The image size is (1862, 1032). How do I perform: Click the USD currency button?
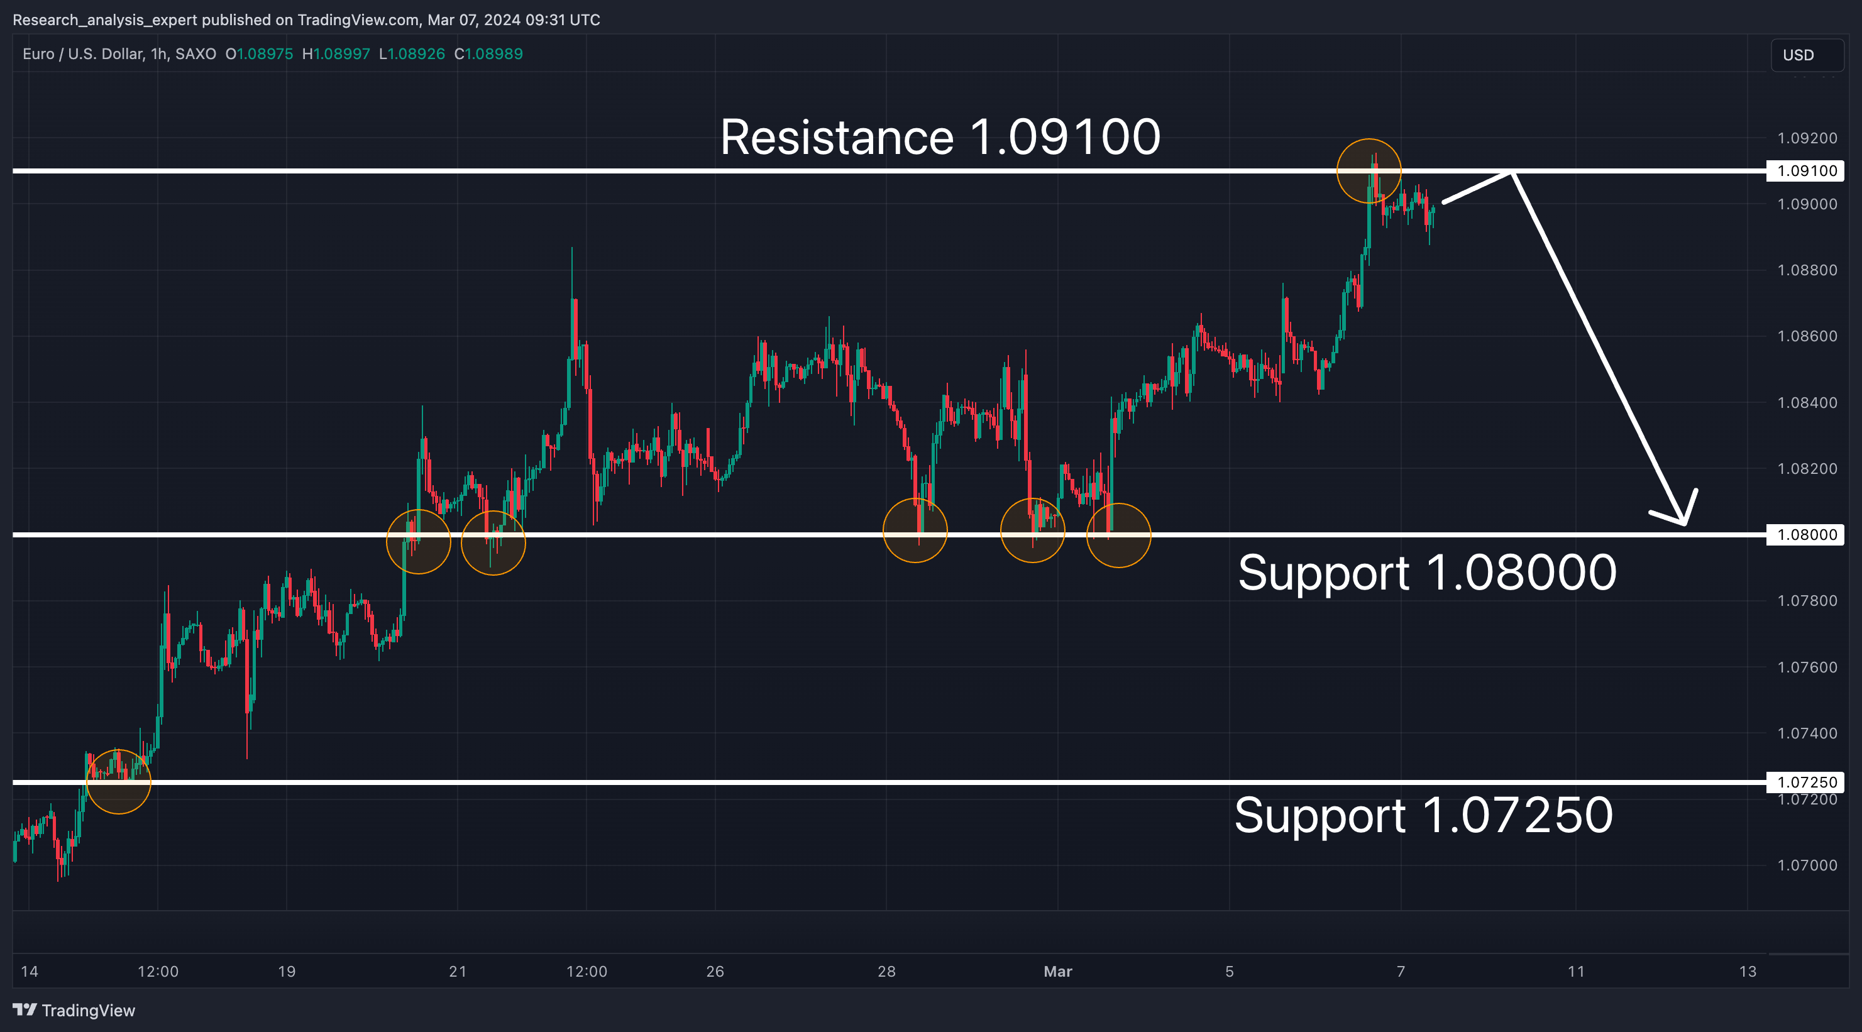1806,55
